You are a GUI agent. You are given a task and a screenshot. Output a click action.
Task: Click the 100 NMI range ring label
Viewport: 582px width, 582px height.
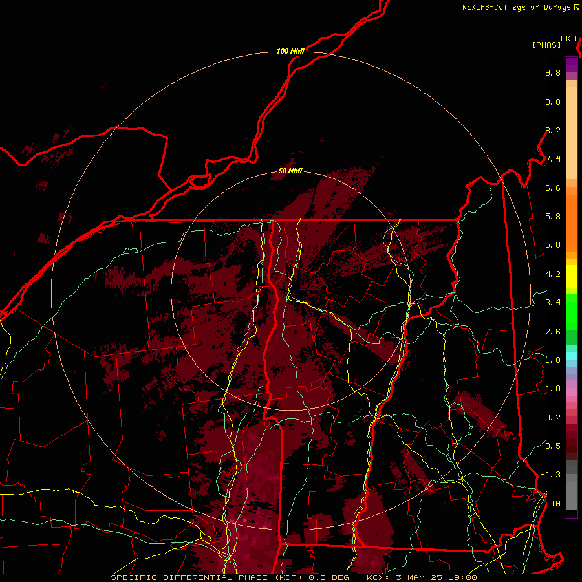[290, 51]
